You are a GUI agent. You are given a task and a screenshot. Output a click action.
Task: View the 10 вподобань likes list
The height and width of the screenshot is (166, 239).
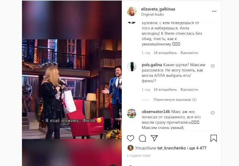165,90
